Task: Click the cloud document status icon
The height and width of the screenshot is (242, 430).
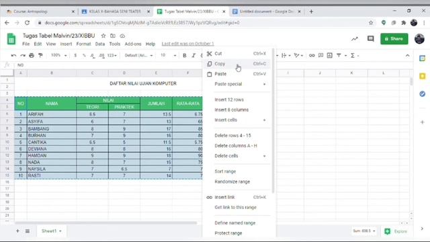Action: [122, 36]
